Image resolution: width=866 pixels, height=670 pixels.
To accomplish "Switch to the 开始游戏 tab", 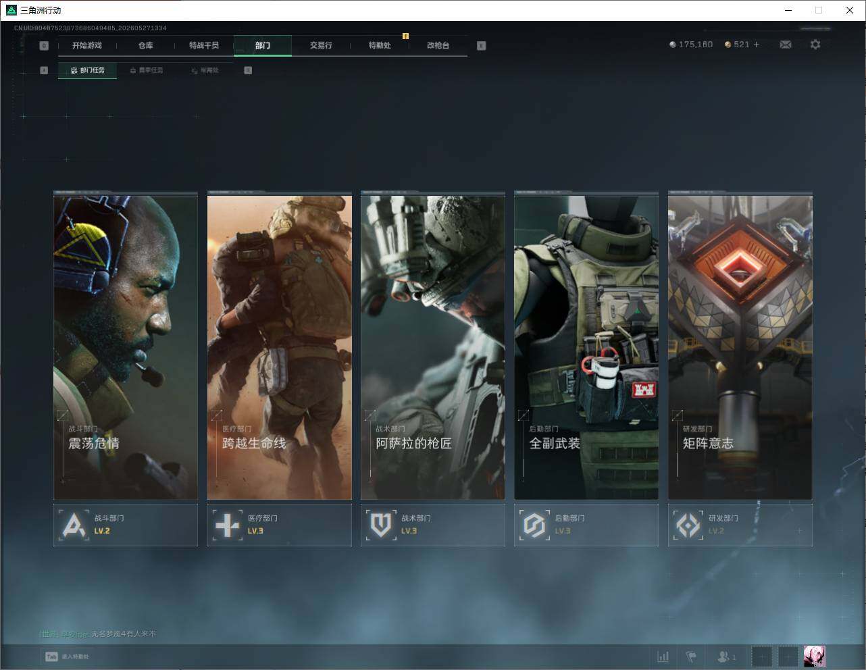I will 87,45.
